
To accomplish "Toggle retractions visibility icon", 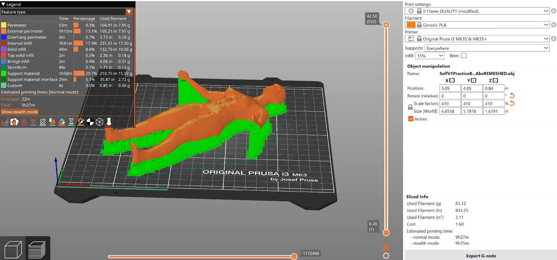I will point(24,122).
